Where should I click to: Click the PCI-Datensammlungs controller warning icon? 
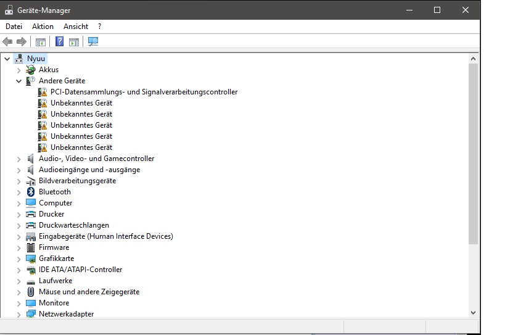tap(42, 92)
